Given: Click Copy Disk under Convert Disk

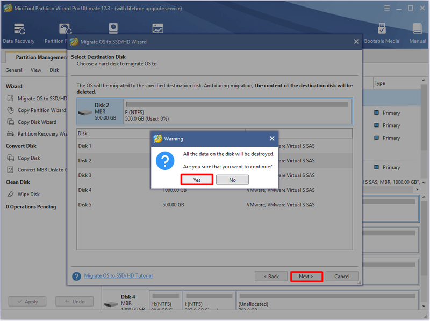Looking at the screenshot, I should pyautogui.click(x=24, y=158).
